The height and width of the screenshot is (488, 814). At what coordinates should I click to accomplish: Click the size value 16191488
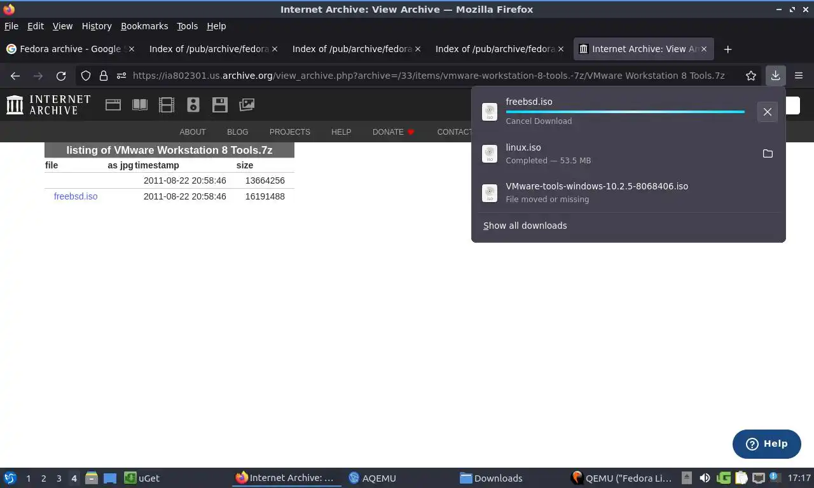265,196
